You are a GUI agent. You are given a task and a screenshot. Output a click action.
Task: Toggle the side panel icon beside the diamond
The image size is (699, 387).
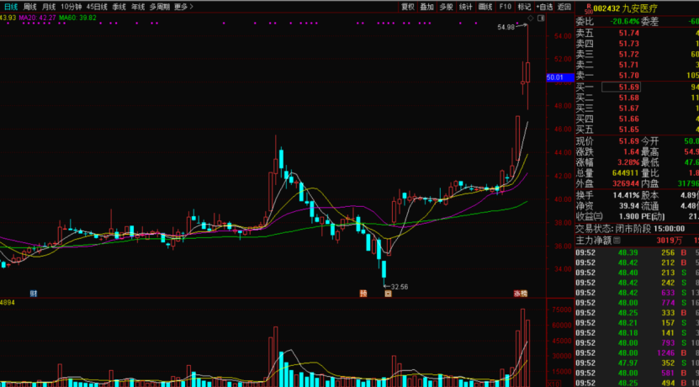click(x=541, y=19)
